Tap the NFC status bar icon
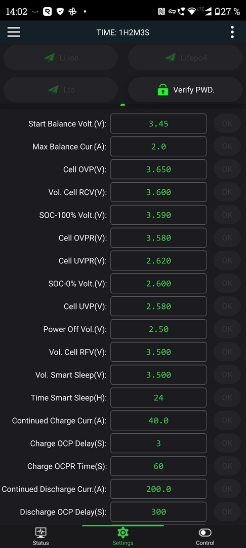The image size is (246, 548). pos(161,12)
